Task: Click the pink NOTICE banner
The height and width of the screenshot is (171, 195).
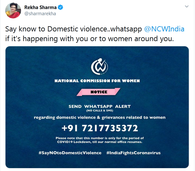Action: (x=97, y=92)
